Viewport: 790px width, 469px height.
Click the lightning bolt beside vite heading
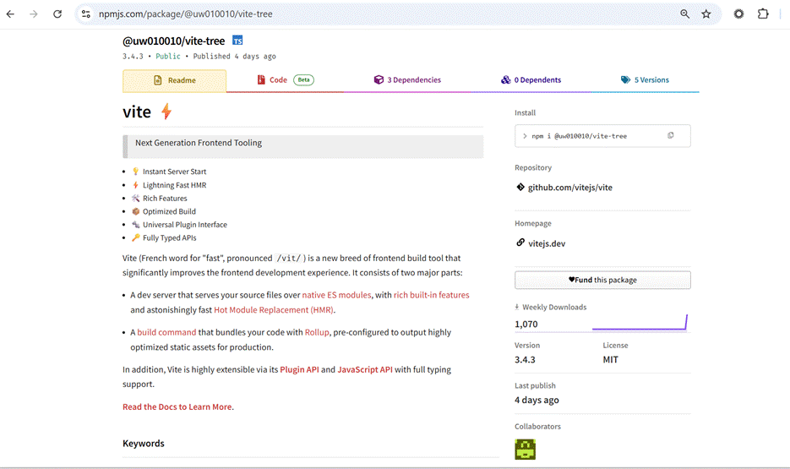(x=166, y=112)
